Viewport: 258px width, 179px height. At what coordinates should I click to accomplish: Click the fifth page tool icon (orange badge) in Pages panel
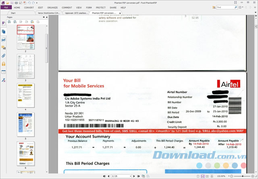32,22
